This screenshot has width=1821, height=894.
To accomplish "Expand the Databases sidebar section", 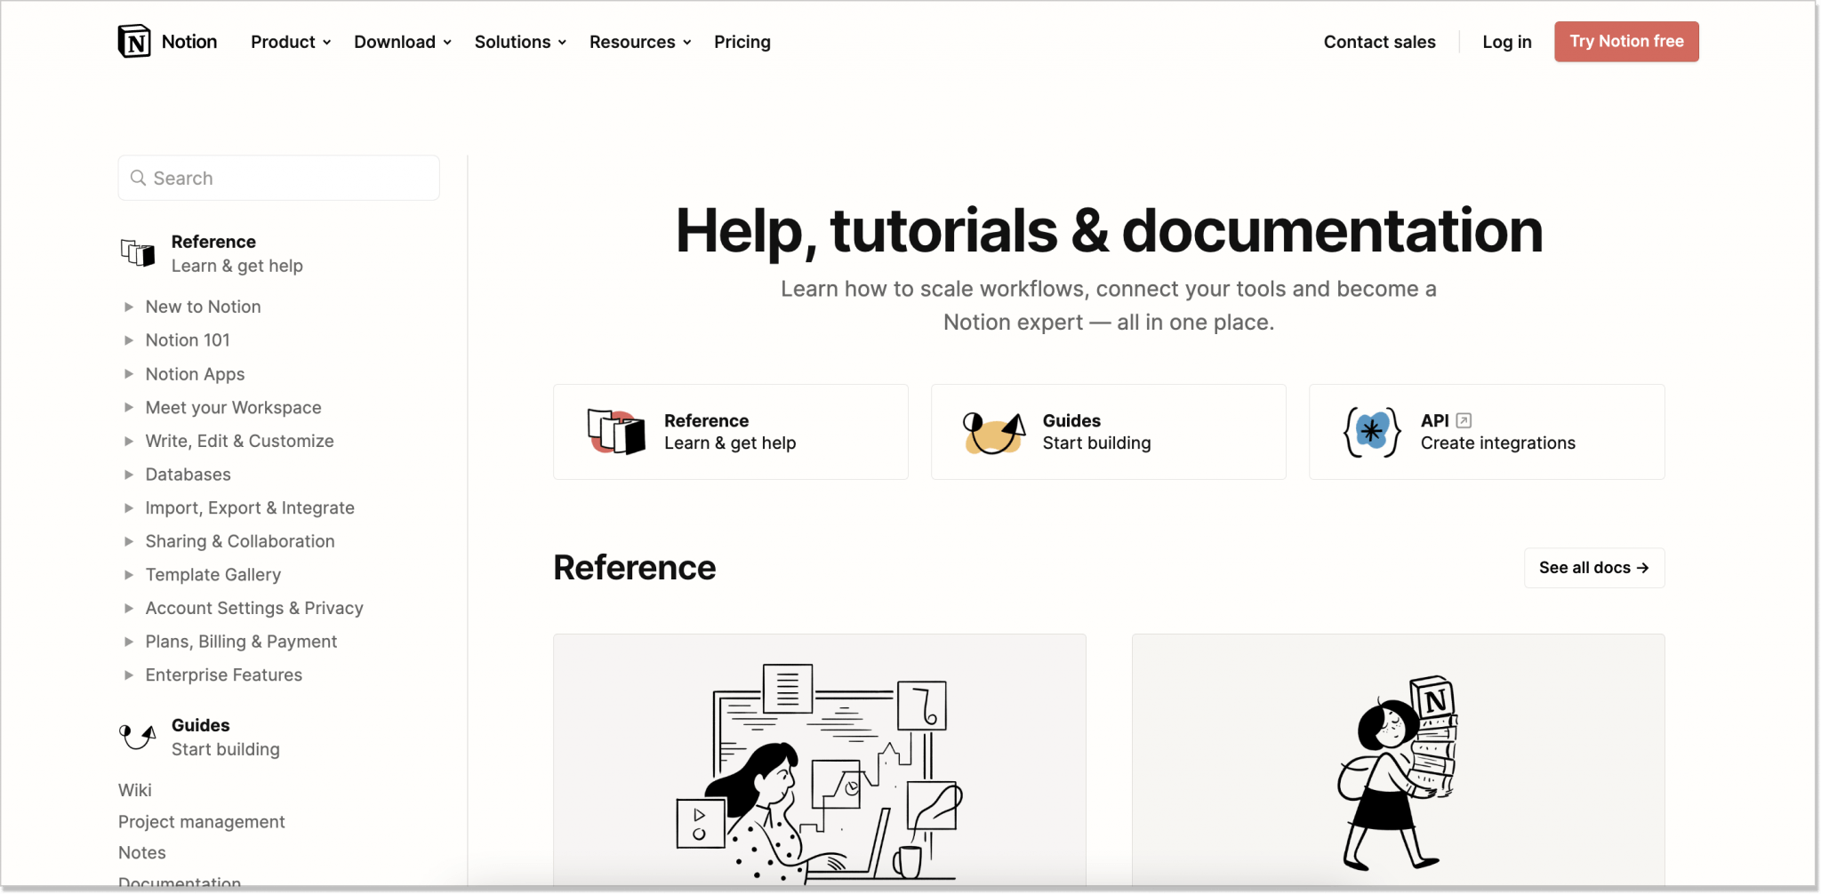I will click(188, 474).
